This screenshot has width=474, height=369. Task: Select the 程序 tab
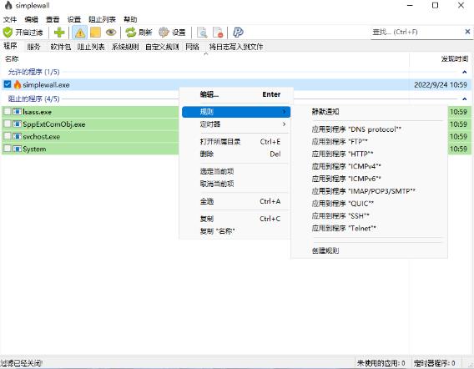(10, 46)
